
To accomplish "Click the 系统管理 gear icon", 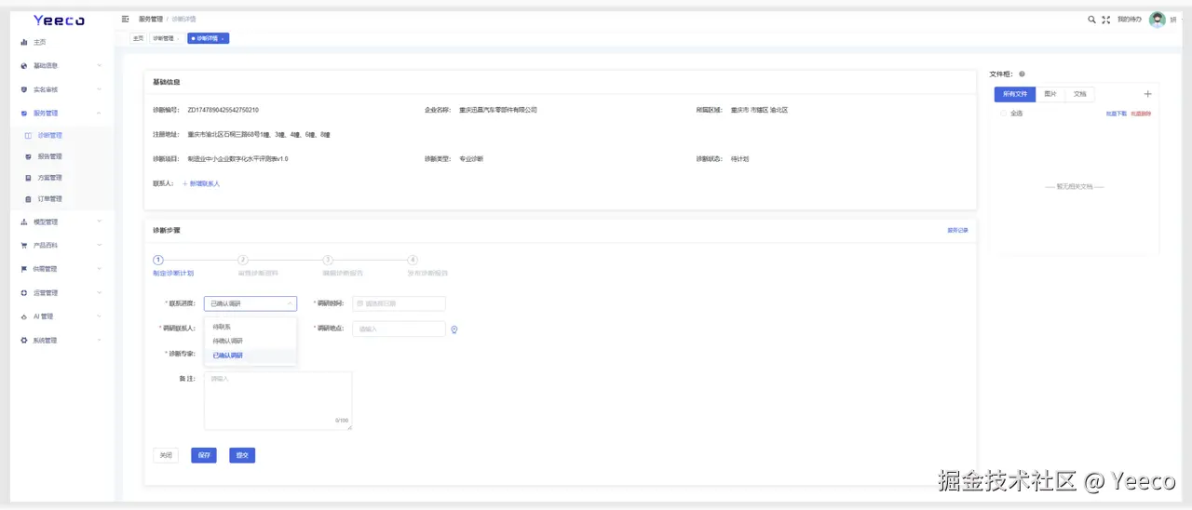I will click(24, 341).
